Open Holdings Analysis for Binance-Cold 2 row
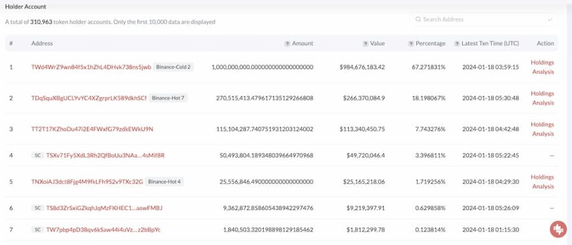 coord(543,67)
